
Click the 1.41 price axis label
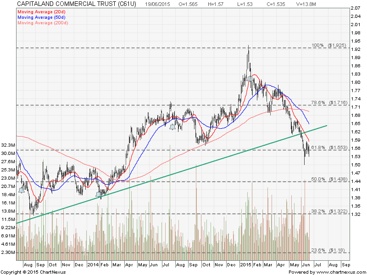(355, 190)
